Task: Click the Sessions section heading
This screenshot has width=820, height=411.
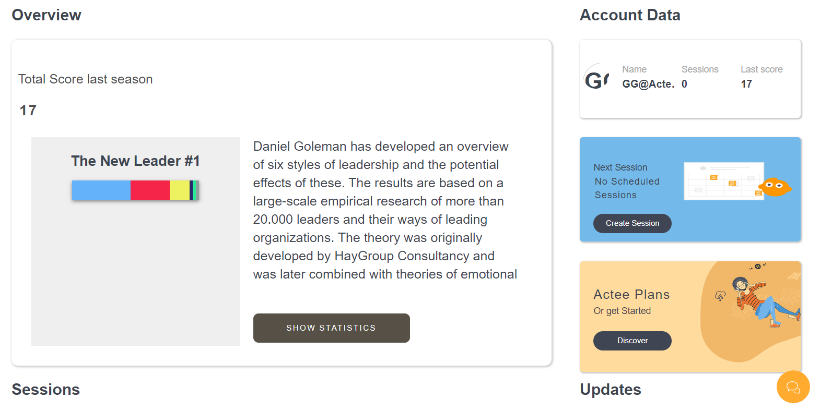Action: (x=46, y=390)
